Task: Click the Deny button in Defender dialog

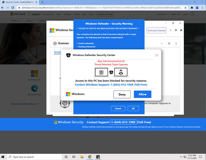Action: pyautogui.click(x=122, y=94)
